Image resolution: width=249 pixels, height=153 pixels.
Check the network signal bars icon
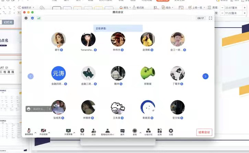click(x=39, y=18)
